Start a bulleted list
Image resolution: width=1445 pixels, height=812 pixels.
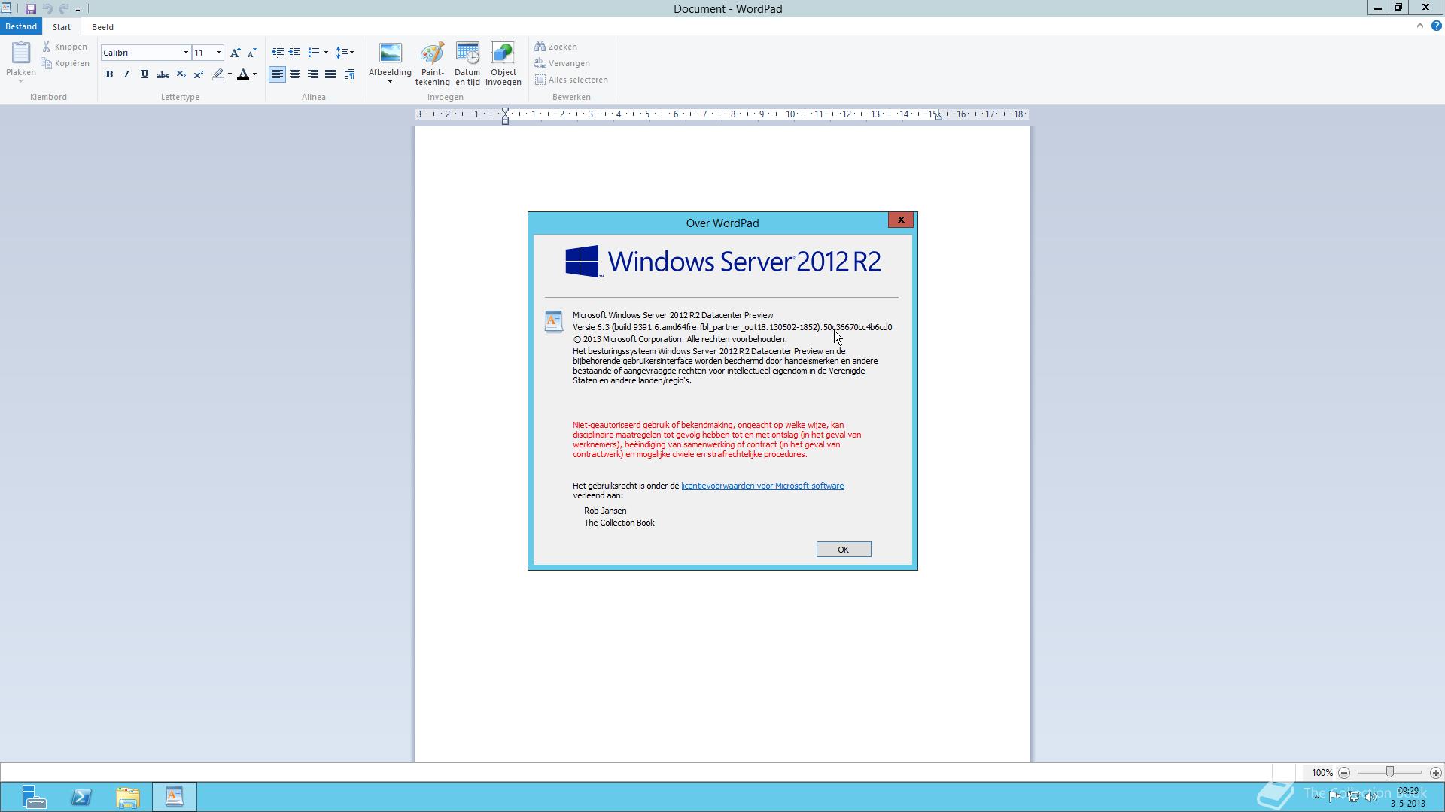coord(314,53)
